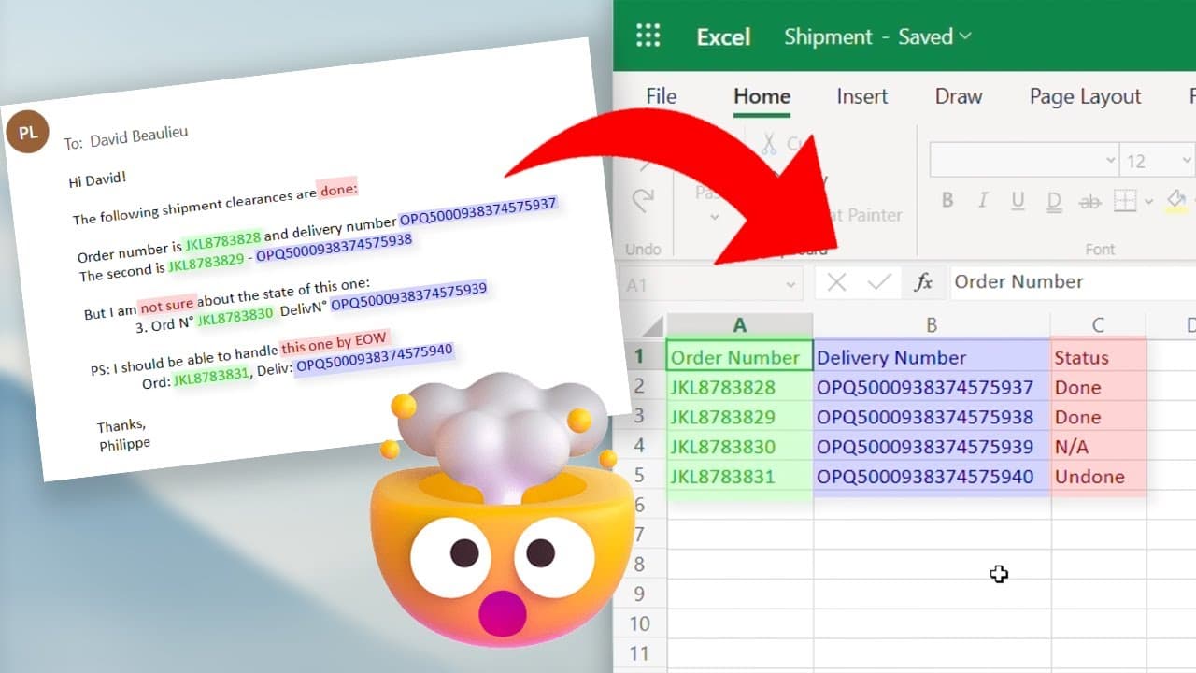Open the File tab
Image resolution: width=1196 pixels, height=673 pixels.
coord(662,96)
